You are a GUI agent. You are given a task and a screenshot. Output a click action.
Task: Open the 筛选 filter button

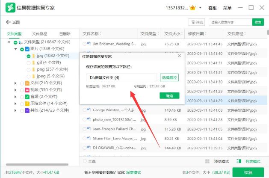(x=197, y=22)
